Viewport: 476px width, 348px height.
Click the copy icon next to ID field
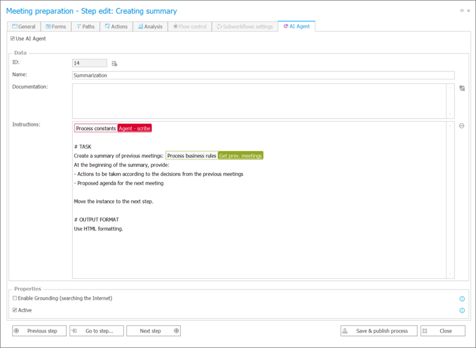pos(114,64)
